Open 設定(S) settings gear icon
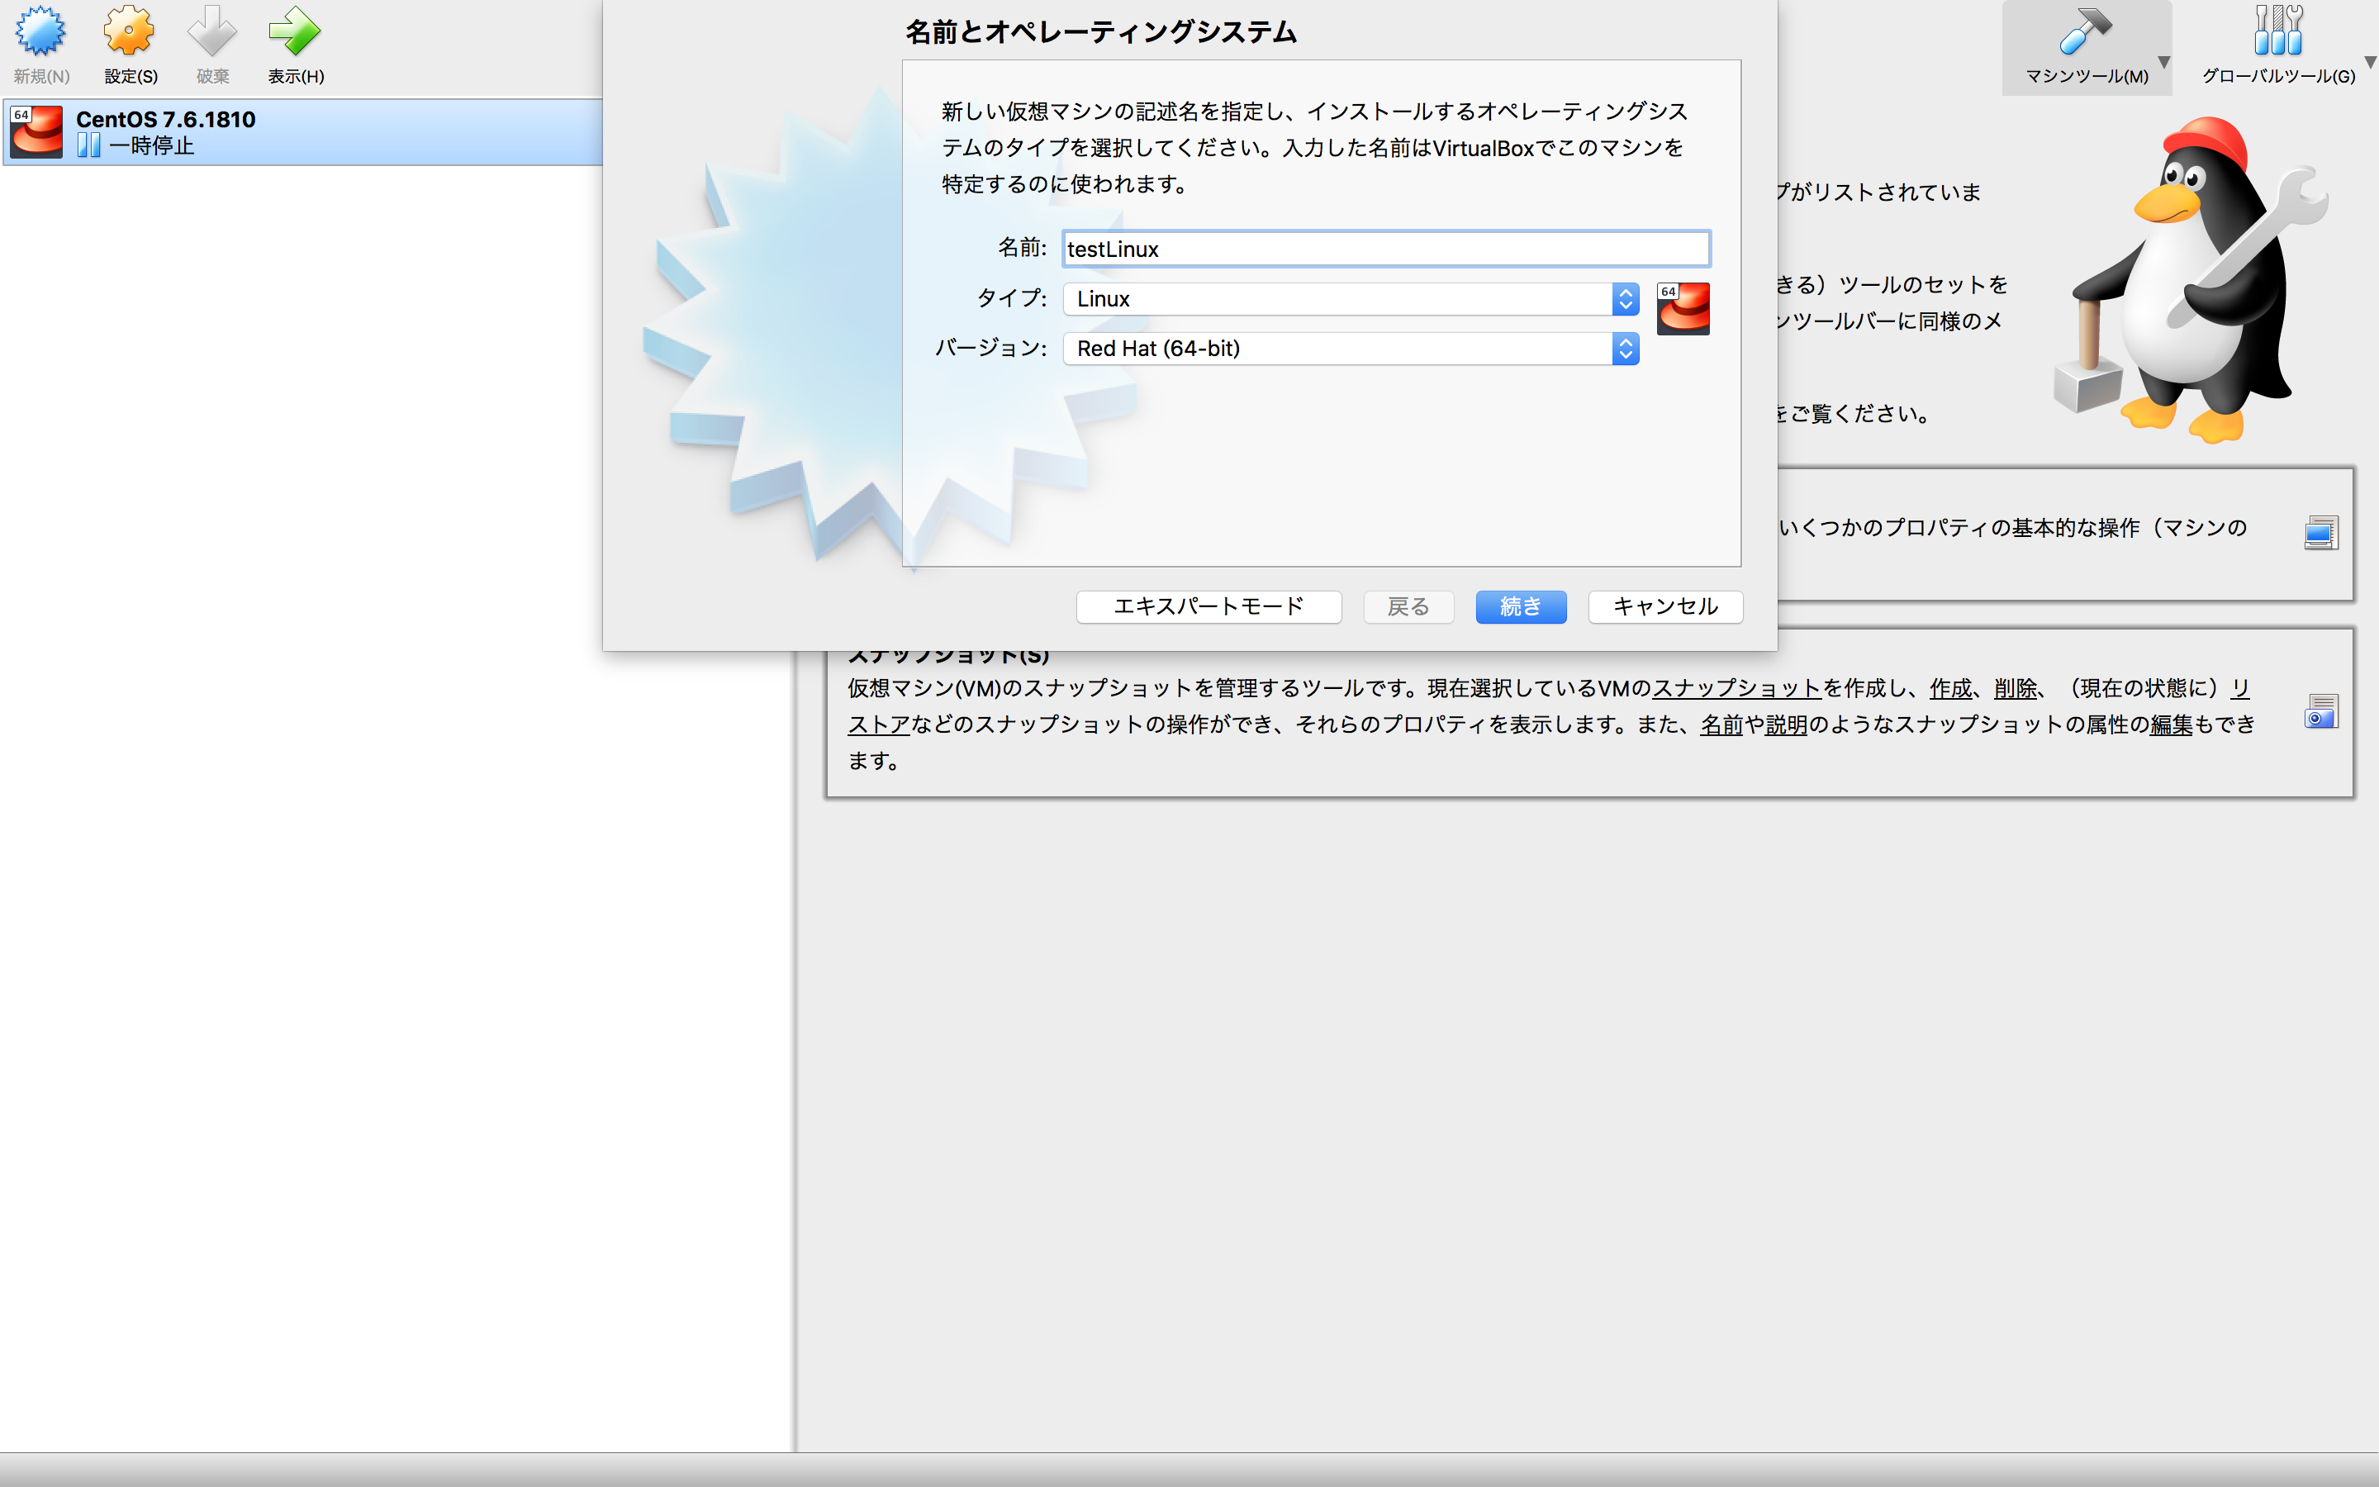 [x=130, y=32]
